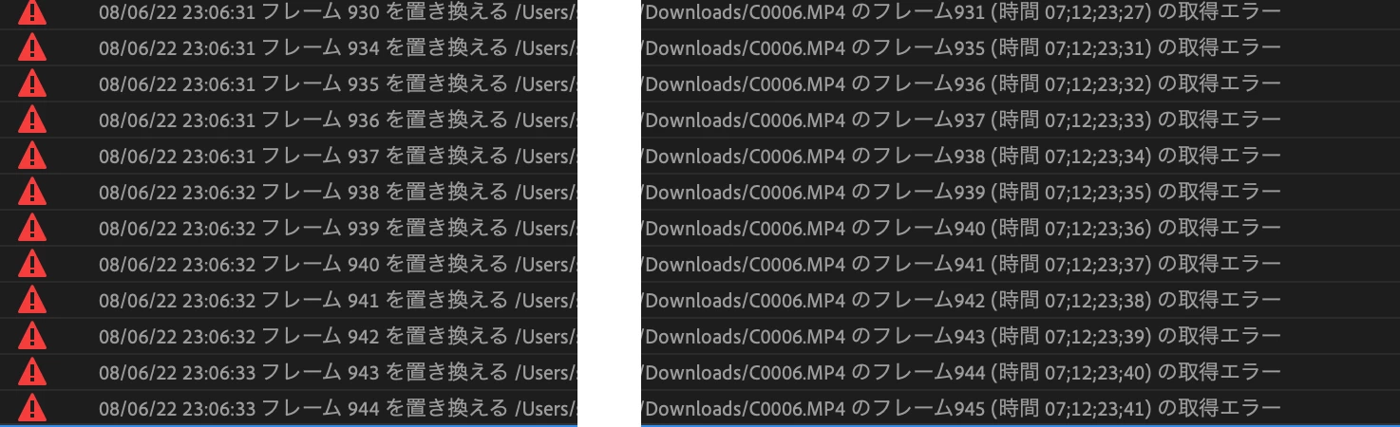The width and height of the screenshot is (1400, 427).
Task: Select the log text 'フレーム 936 を置き換える'
Action: point(385,121)
